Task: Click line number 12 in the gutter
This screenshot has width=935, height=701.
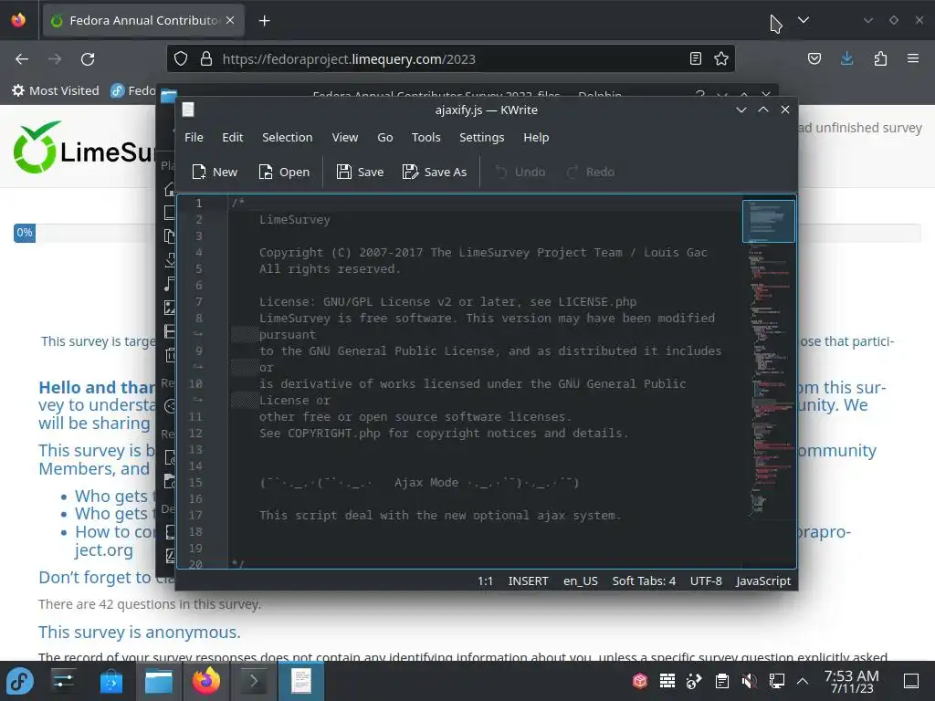Action: (195, 433)
